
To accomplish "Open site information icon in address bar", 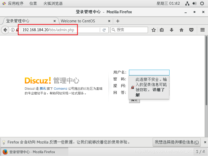I will tap(12, 30).
